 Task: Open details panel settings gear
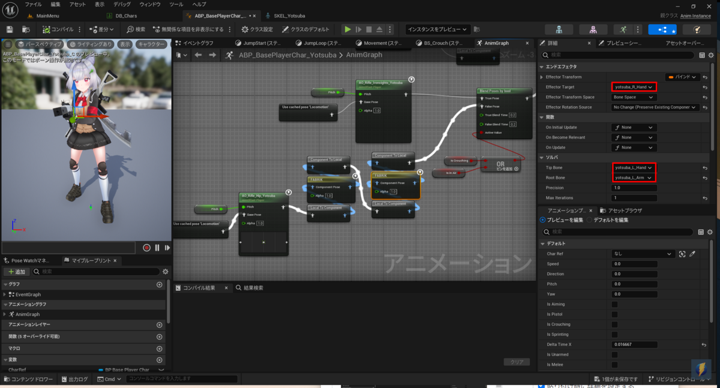pos(710,55)
